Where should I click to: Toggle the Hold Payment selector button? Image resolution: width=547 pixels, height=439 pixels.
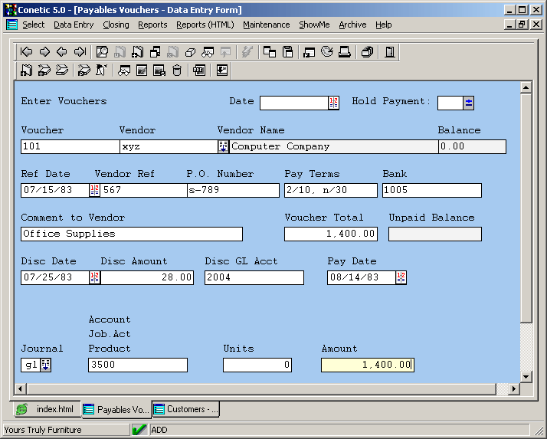click(x=469, y=103)
